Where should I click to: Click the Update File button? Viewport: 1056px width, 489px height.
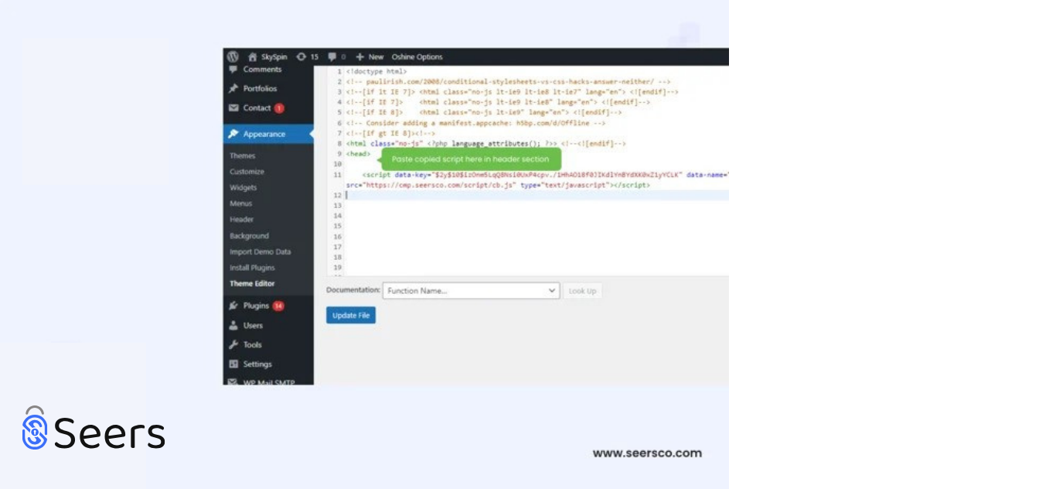coord(351,316)
